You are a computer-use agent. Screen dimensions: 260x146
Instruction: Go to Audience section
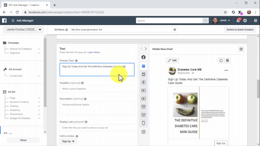point(15,110)
